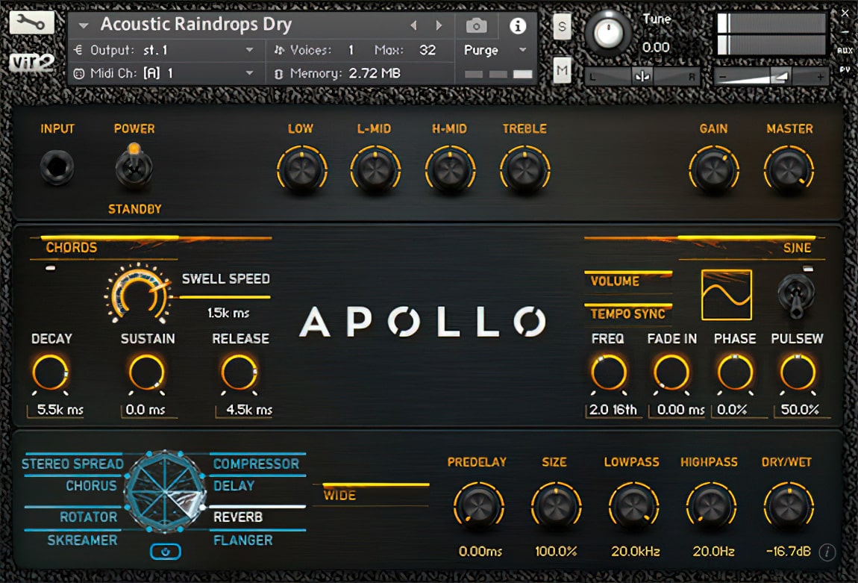Toggle the Swell Speed option

coord(225,279)
